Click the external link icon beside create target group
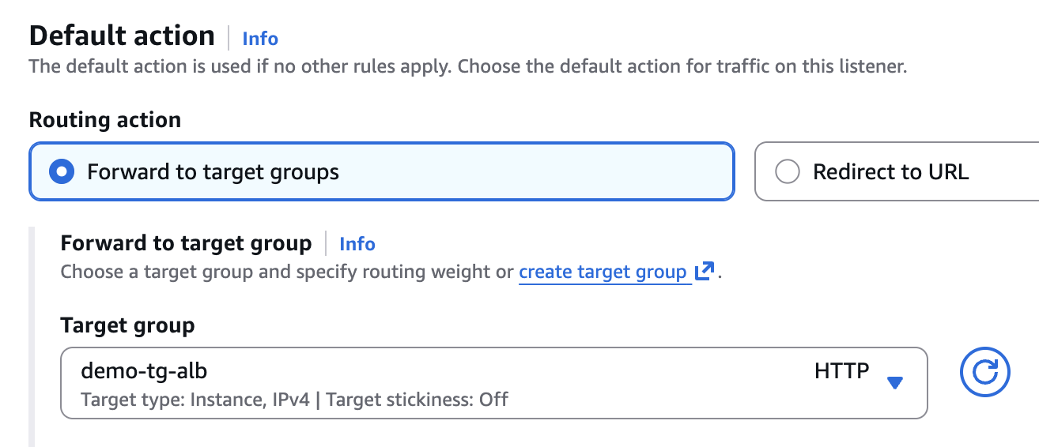 (704, 272)
